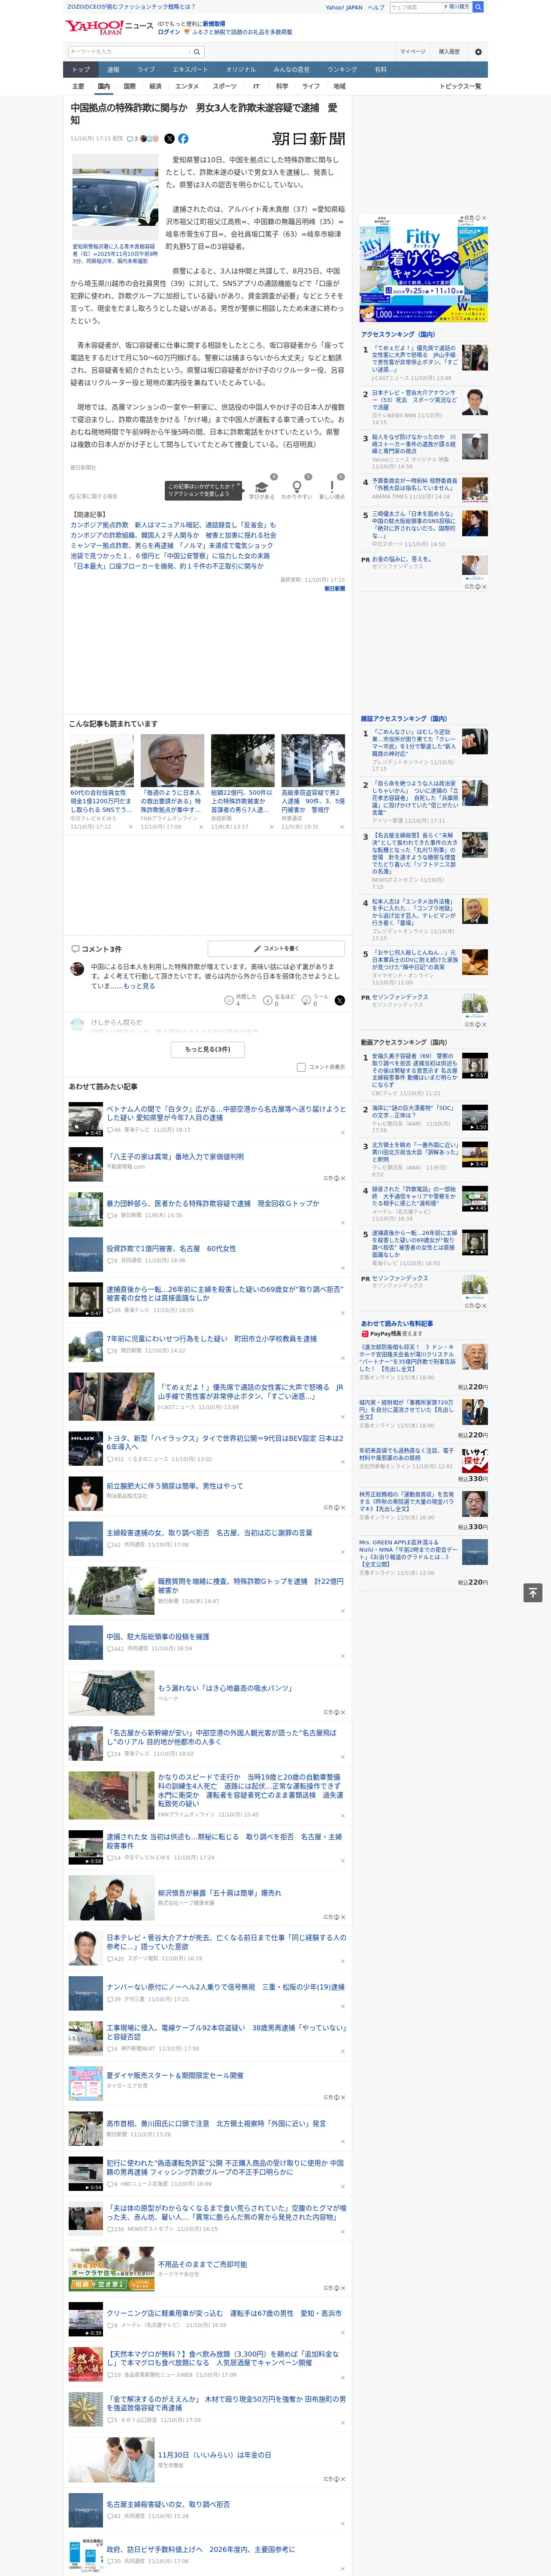Image resolution: width=551 pixels, height=2576 pixels.
Task: Click the コメントを書く button
Action: coord(276,948)
